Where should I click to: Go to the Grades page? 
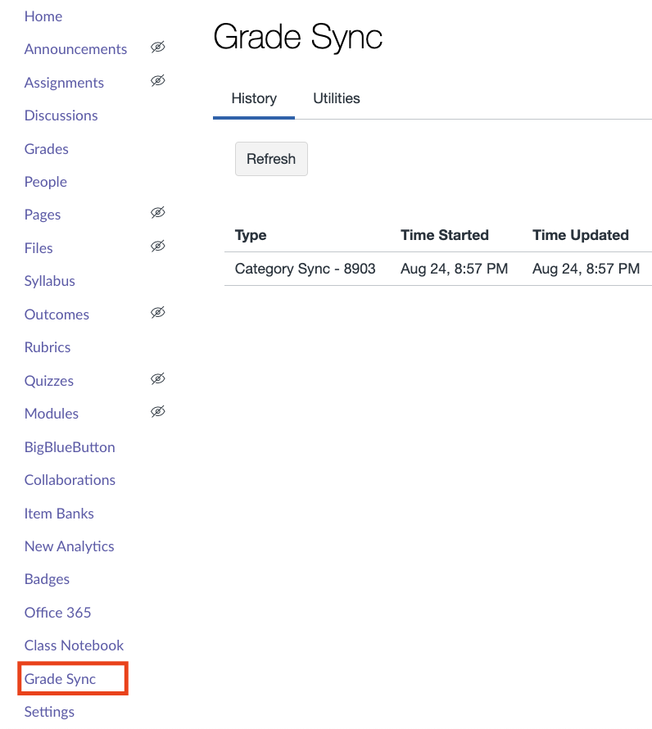pos(47,149)
